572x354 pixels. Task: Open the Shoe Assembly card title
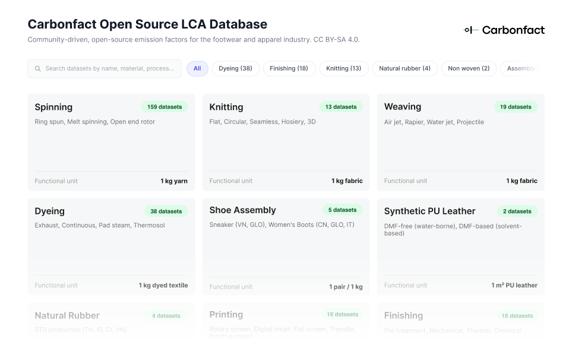point(242,210)
